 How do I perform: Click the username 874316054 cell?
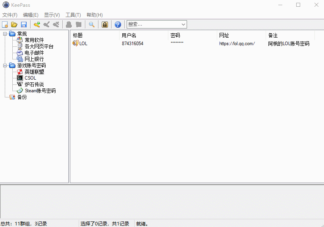pyautogui.click(x=133, y=44)
